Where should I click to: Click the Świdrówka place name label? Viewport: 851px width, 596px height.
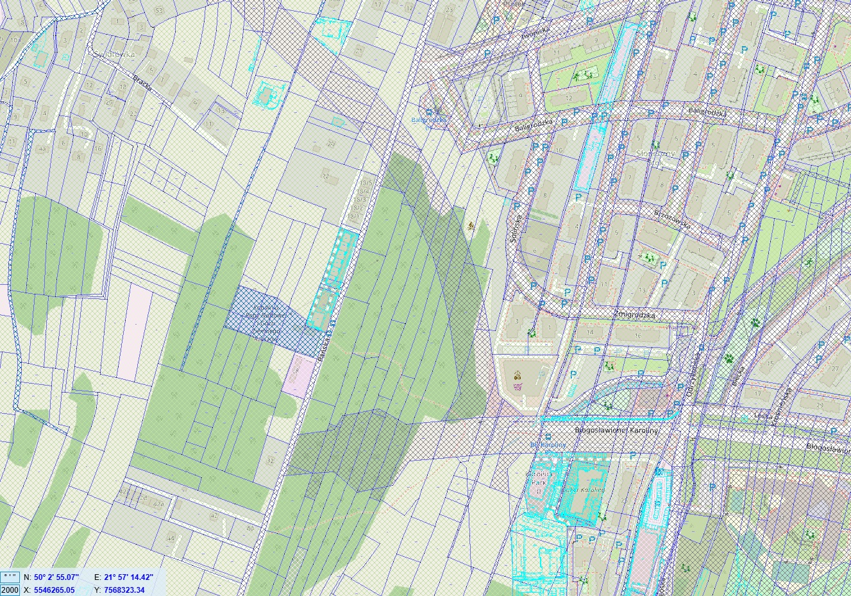click(x=113, y=55)
